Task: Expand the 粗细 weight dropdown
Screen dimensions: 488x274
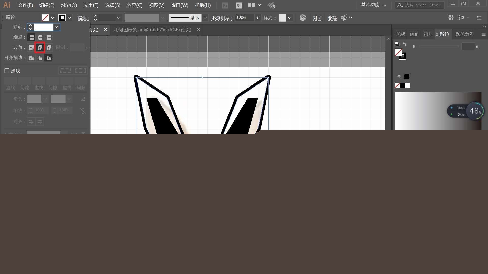Action: (x=56, y=27)
